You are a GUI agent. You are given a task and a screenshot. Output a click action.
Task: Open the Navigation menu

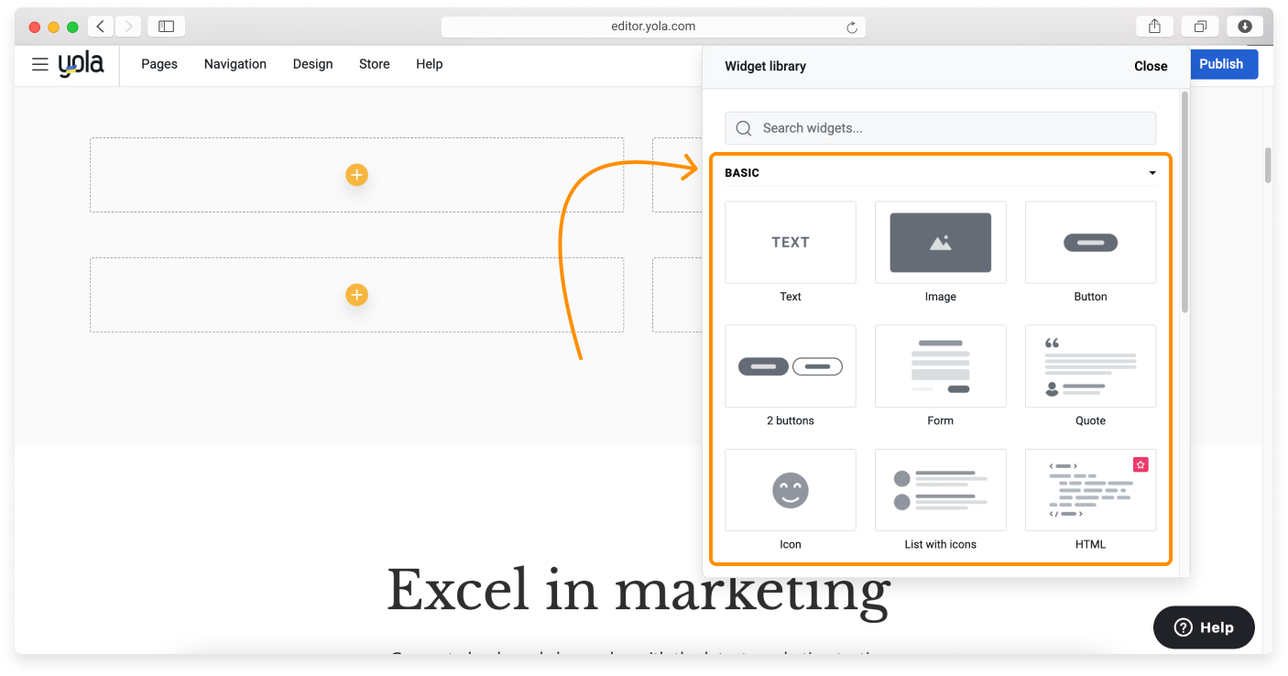pyautogui.click(x=235, y=64)
